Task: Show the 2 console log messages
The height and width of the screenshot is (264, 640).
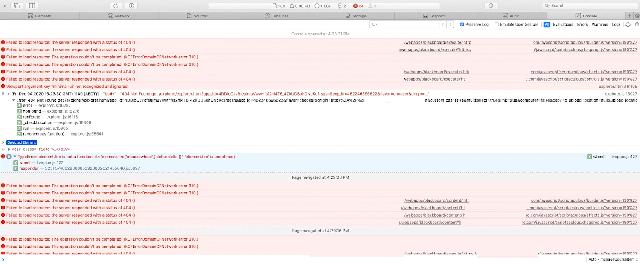Action: pos(342,6)
